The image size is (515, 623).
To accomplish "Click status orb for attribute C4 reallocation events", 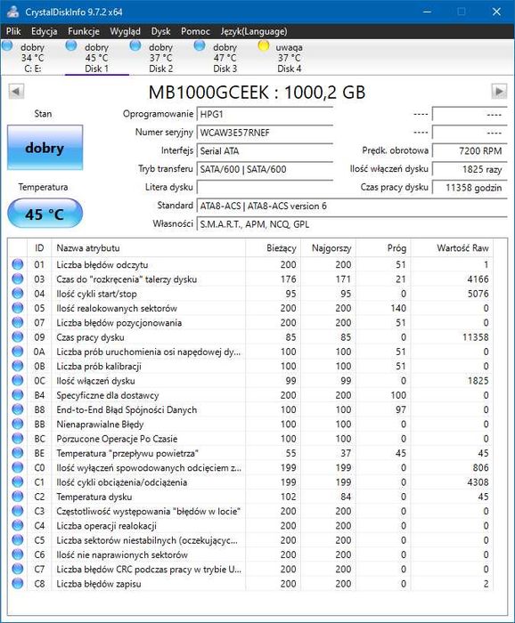I will 18,526.
